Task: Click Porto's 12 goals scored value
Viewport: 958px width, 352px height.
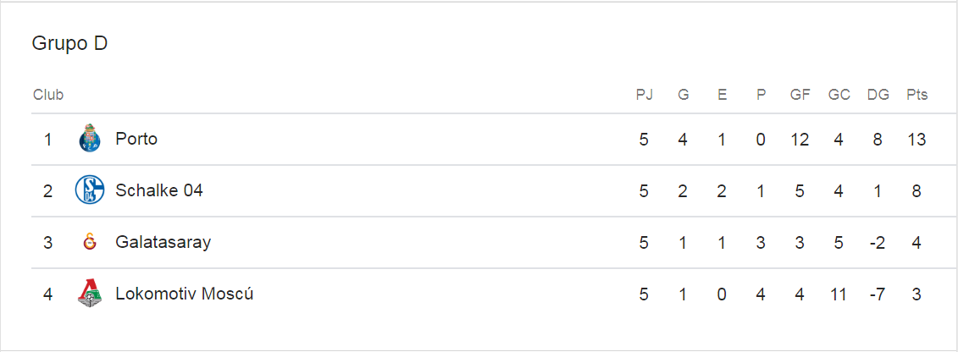Action: pyautogui.click(x=800, y=139)
